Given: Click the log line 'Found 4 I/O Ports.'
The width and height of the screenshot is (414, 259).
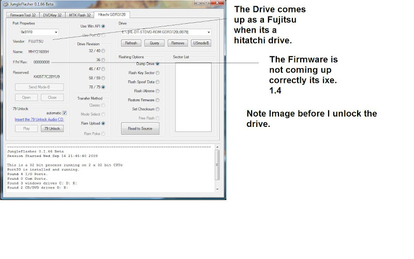Looking at the screenshot, I should click(27, 174).
